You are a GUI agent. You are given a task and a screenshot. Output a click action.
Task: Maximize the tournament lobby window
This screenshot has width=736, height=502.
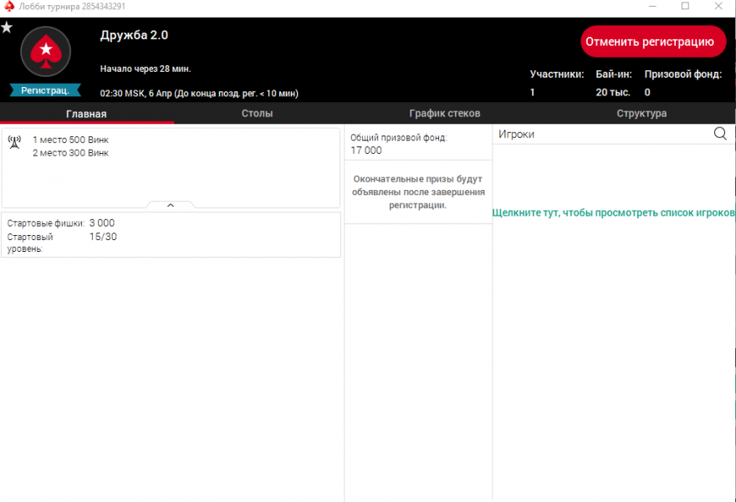(685, 6)
